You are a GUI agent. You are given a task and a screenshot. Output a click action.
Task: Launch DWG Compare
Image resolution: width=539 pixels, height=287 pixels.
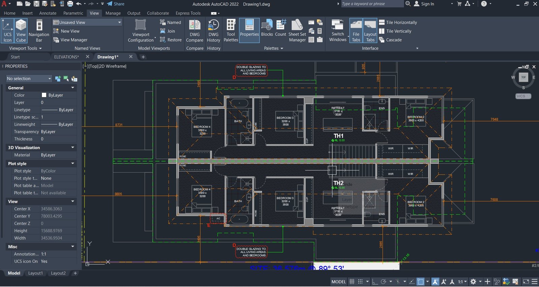tap(195, 31)
